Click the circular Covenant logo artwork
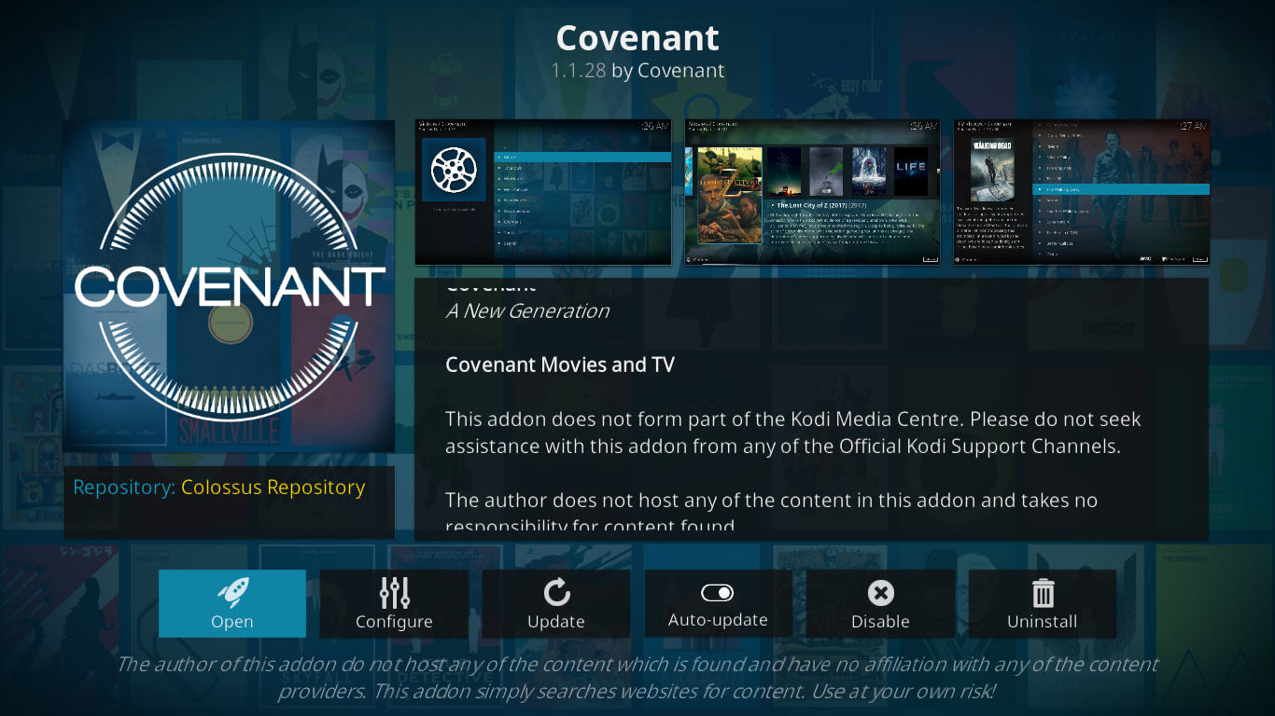Screen dimensions: 1275x716 point(229,284)
